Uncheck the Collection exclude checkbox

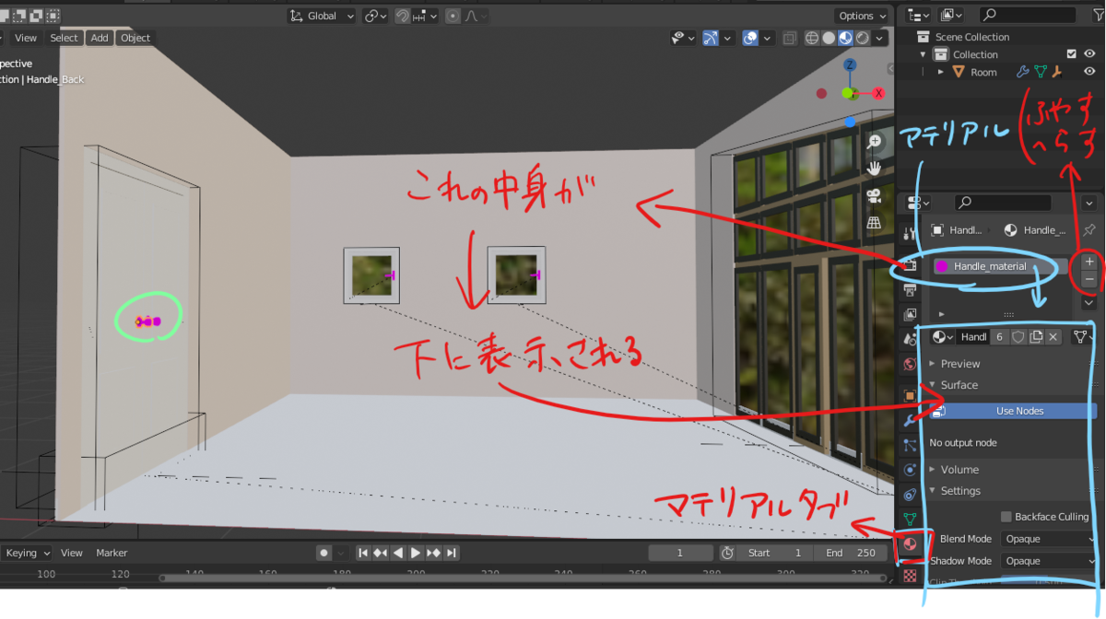click(x=1071, y=54)
